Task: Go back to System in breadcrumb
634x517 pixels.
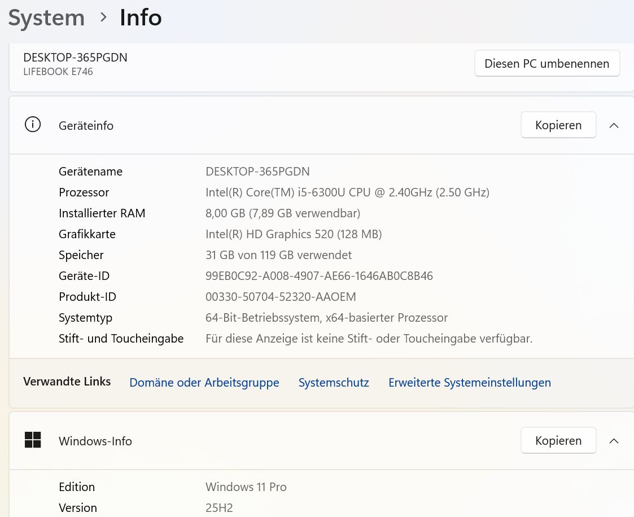Action: 46,18
